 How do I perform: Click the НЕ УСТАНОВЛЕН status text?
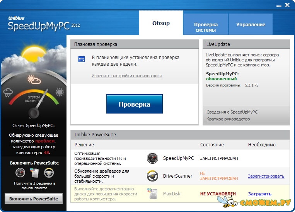(218, 194)
